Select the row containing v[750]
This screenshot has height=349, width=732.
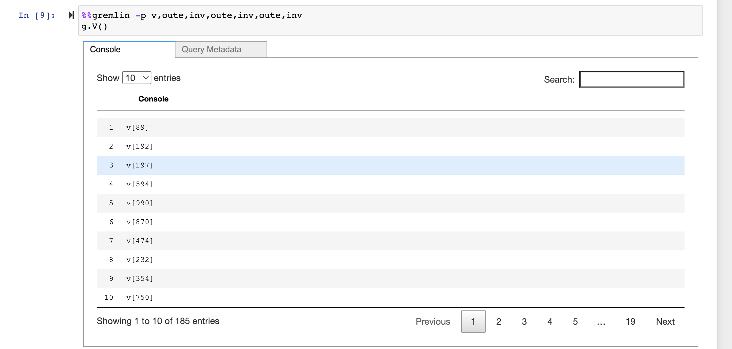225,297
